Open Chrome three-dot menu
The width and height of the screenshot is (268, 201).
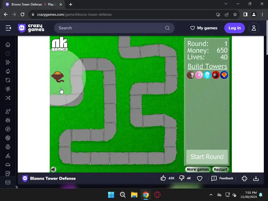click(262, 15)
